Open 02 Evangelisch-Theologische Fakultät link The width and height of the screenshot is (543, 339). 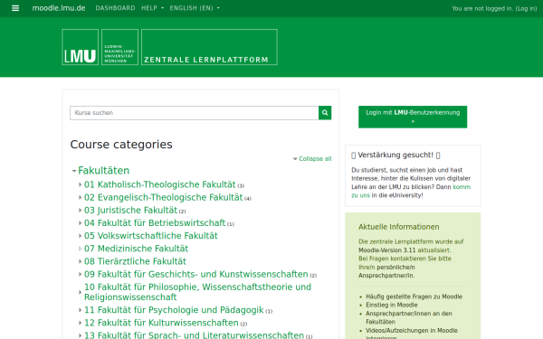pyautogui.click(x=163, y=197)
